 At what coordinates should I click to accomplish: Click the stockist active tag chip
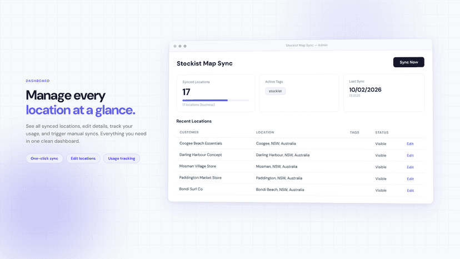pyautogui.click(x=275, y=91)
